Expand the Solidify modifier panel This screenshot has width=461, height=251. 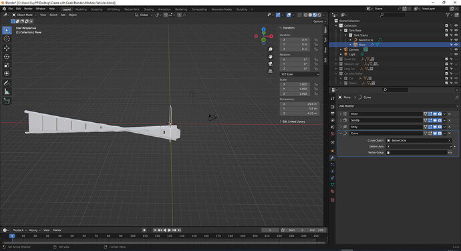[341, 120]
